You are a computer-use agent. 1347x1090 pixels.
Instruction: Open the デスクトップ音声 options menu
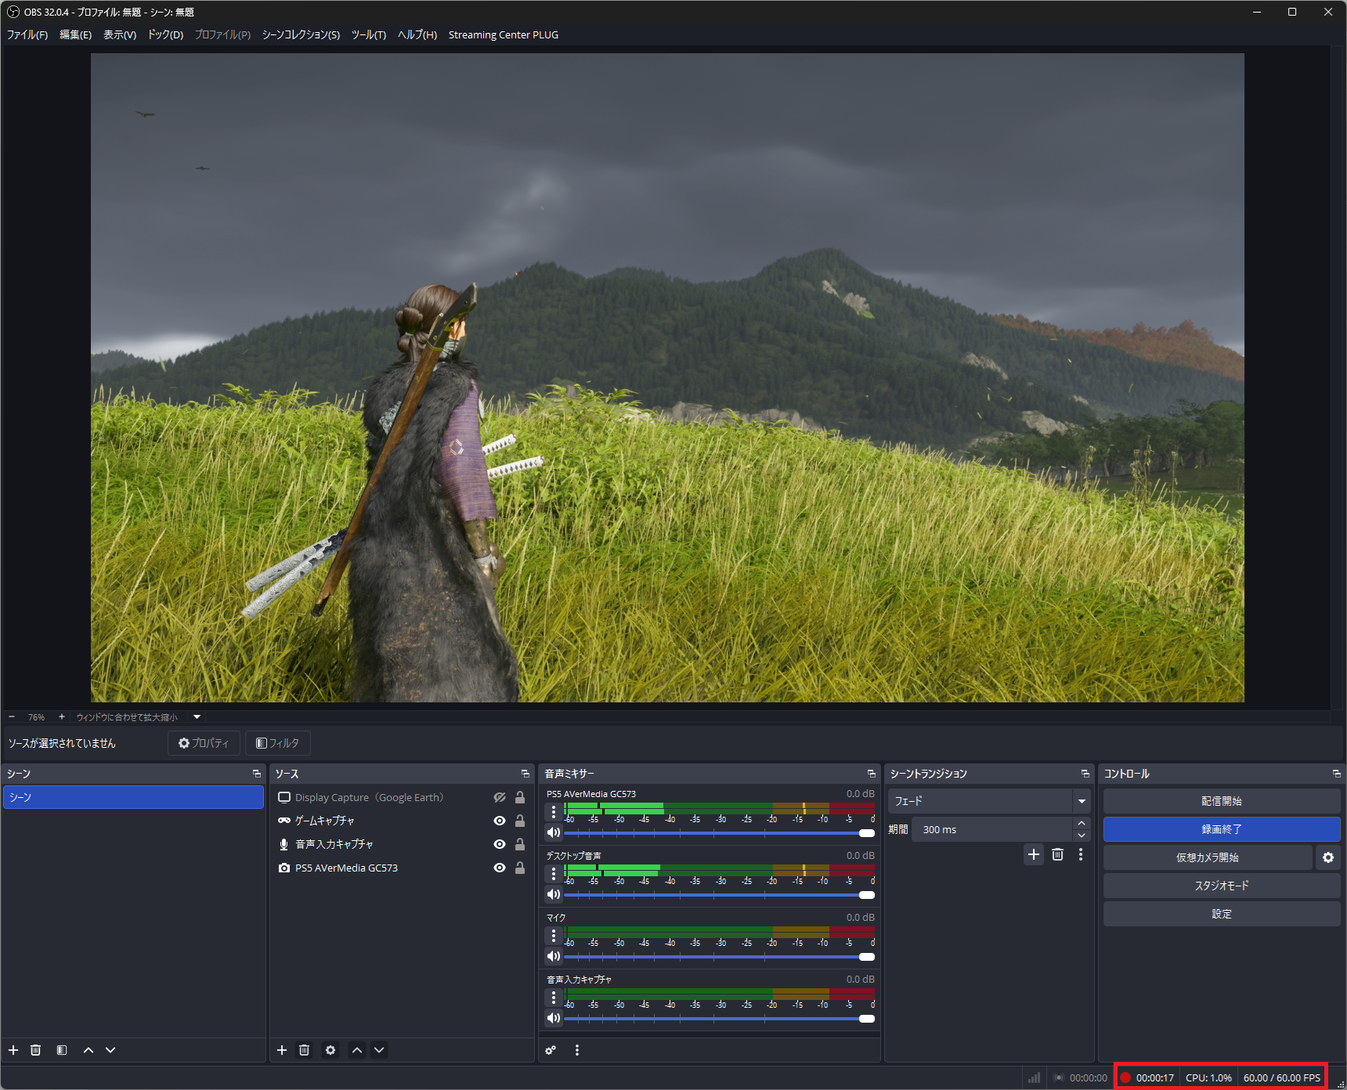(x=554, y=873)
